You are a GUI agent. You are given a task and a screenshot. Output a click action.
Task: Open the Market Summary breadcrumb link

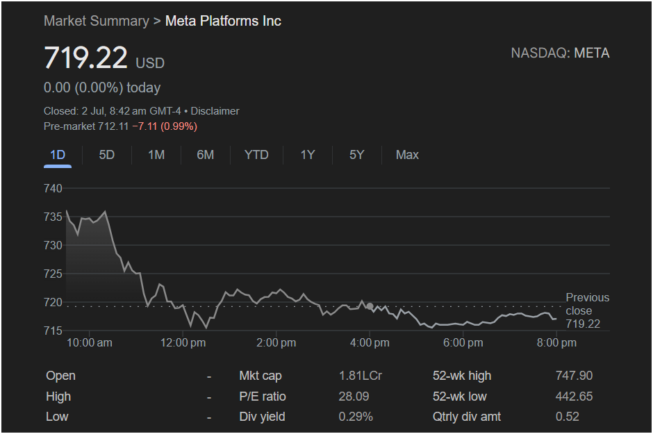pyautogui.click(x=96, y=21)
